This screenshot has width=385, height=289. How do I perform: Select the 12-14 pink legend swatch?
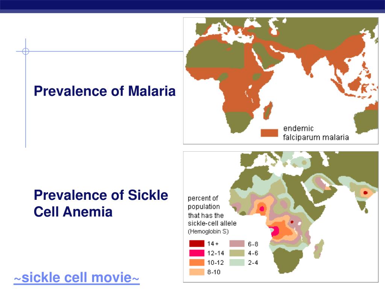click(197, 253)
